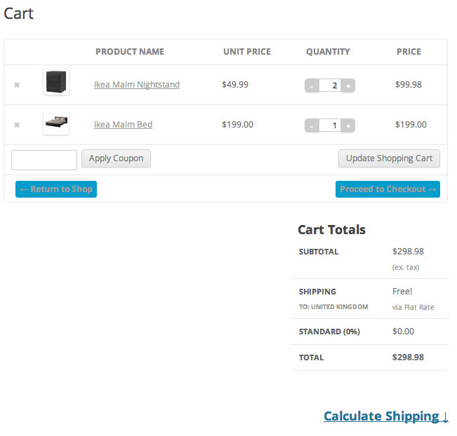Click the Nightstand product thumbnail
The height and width of the screenshot is (436, 457).
pyautogui.click(x=56, y=83)
